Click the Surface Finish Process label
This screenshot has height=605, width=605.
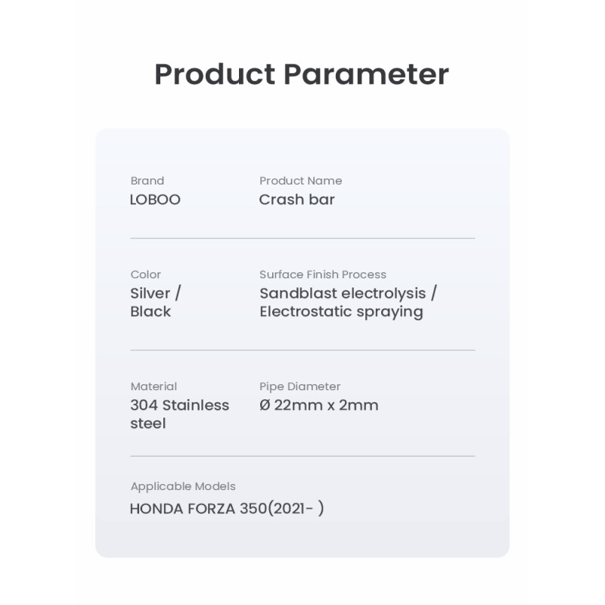pos(323,275)
